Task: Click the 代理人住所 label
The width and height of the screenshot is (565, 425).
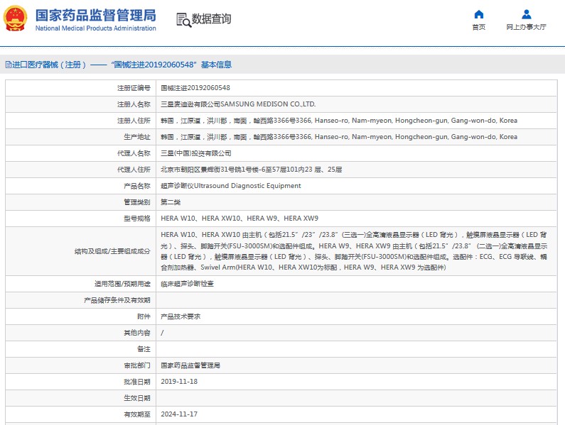Action: point(134,170)
